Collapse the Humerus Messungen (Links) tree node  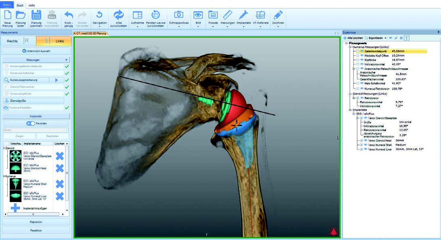pos(349,47)
